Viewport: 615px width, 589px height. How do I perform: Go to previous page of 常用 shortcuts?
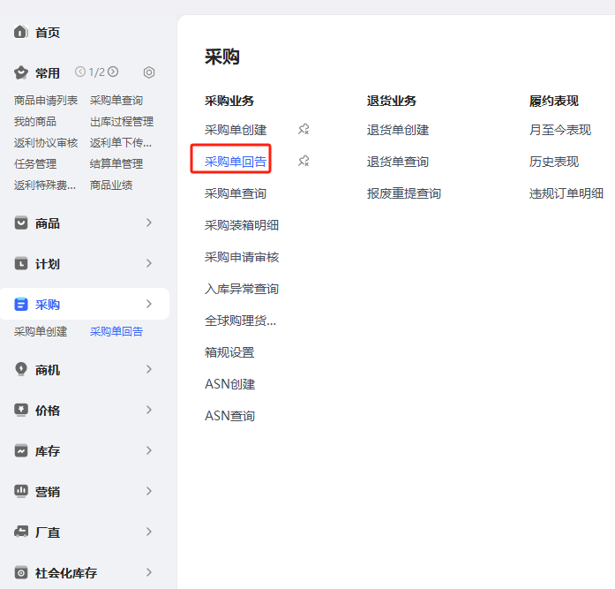coord(80,72)
